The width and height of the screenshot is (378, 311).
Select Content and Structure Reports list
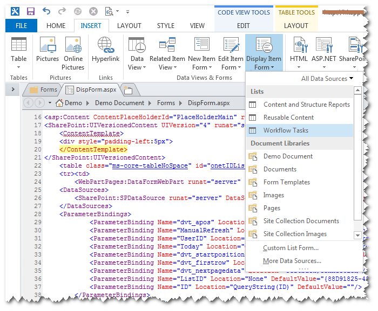pos(300,105)
